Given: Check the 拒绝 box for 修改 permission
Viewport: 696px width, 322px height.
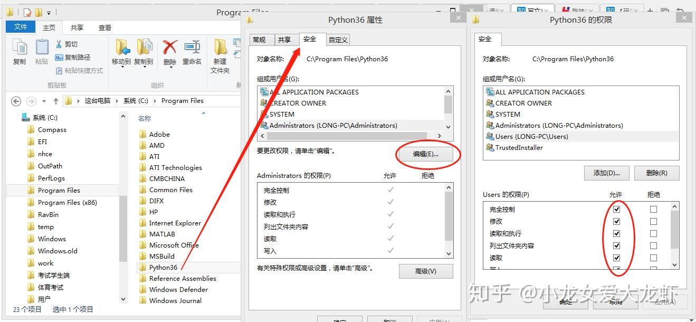Looking at the screenshot, I should tap(653, 221).
